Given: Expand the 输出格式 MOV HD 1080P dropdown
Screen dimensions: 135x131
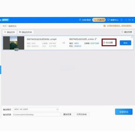Looking at the screenshot, I should click(x=36, y=109).
